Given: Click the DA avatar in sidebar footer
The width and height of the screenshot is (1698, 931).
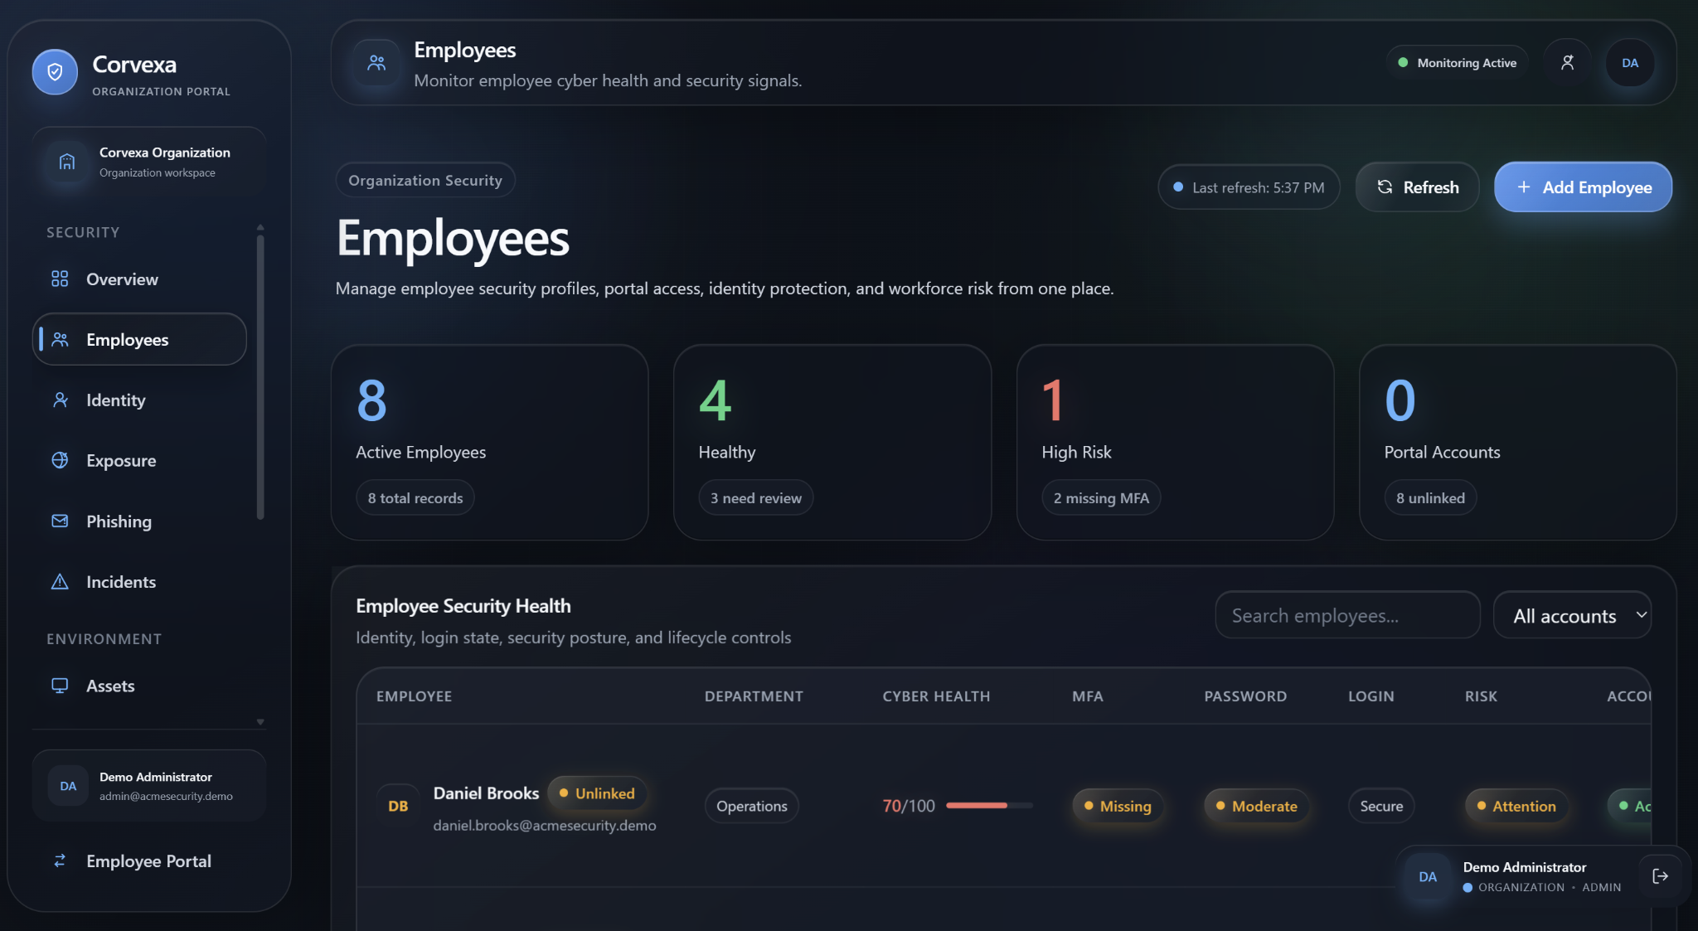Looking at the screenshot, I should 68,786.
